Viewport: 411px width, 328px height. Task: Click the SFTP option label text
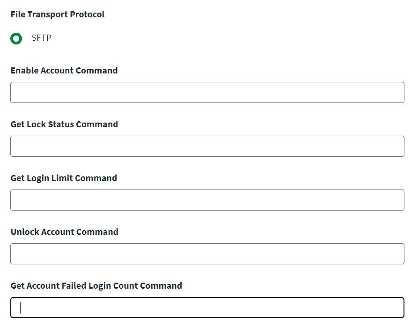(41, 38)
